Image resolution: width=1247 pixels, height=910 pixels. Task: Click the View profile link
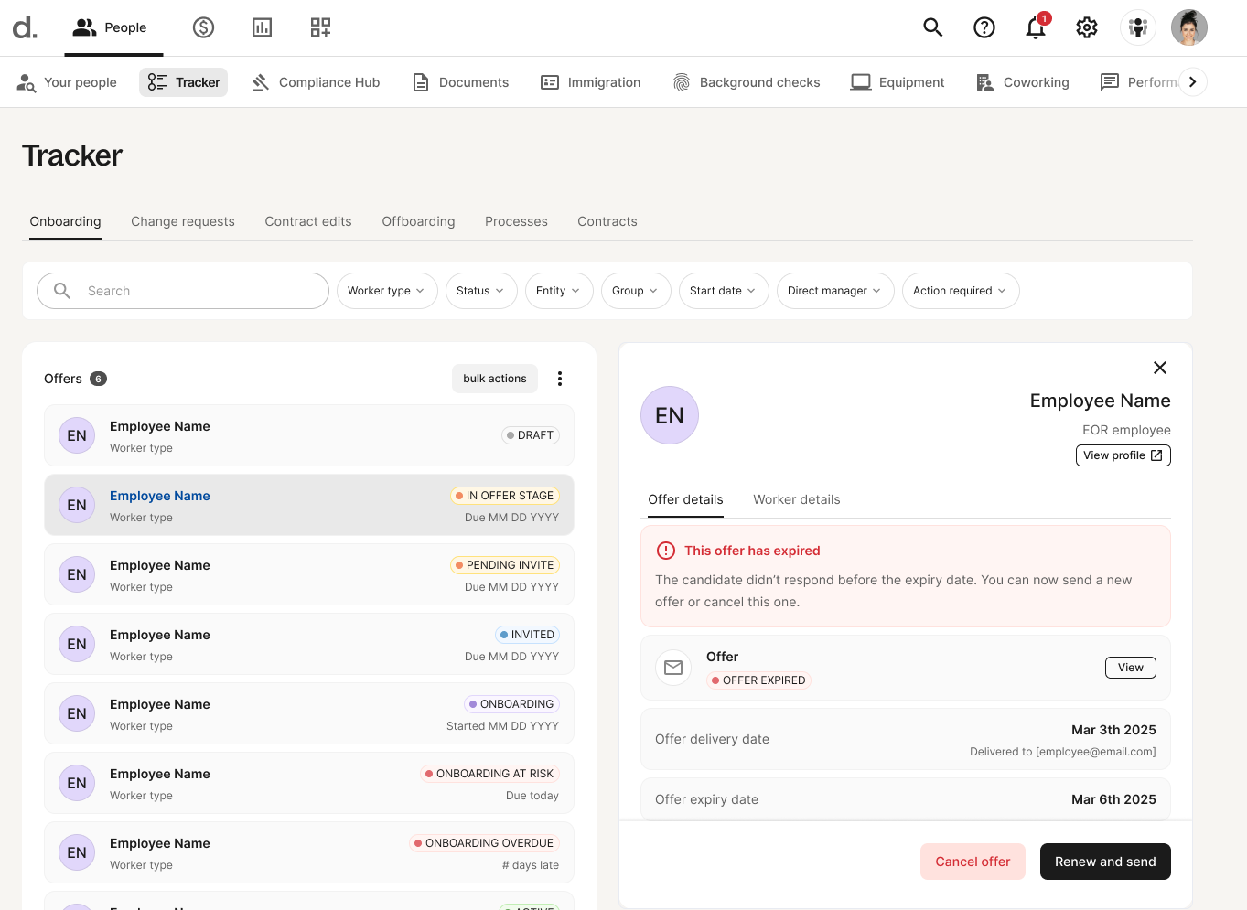tap(1123, 455)
